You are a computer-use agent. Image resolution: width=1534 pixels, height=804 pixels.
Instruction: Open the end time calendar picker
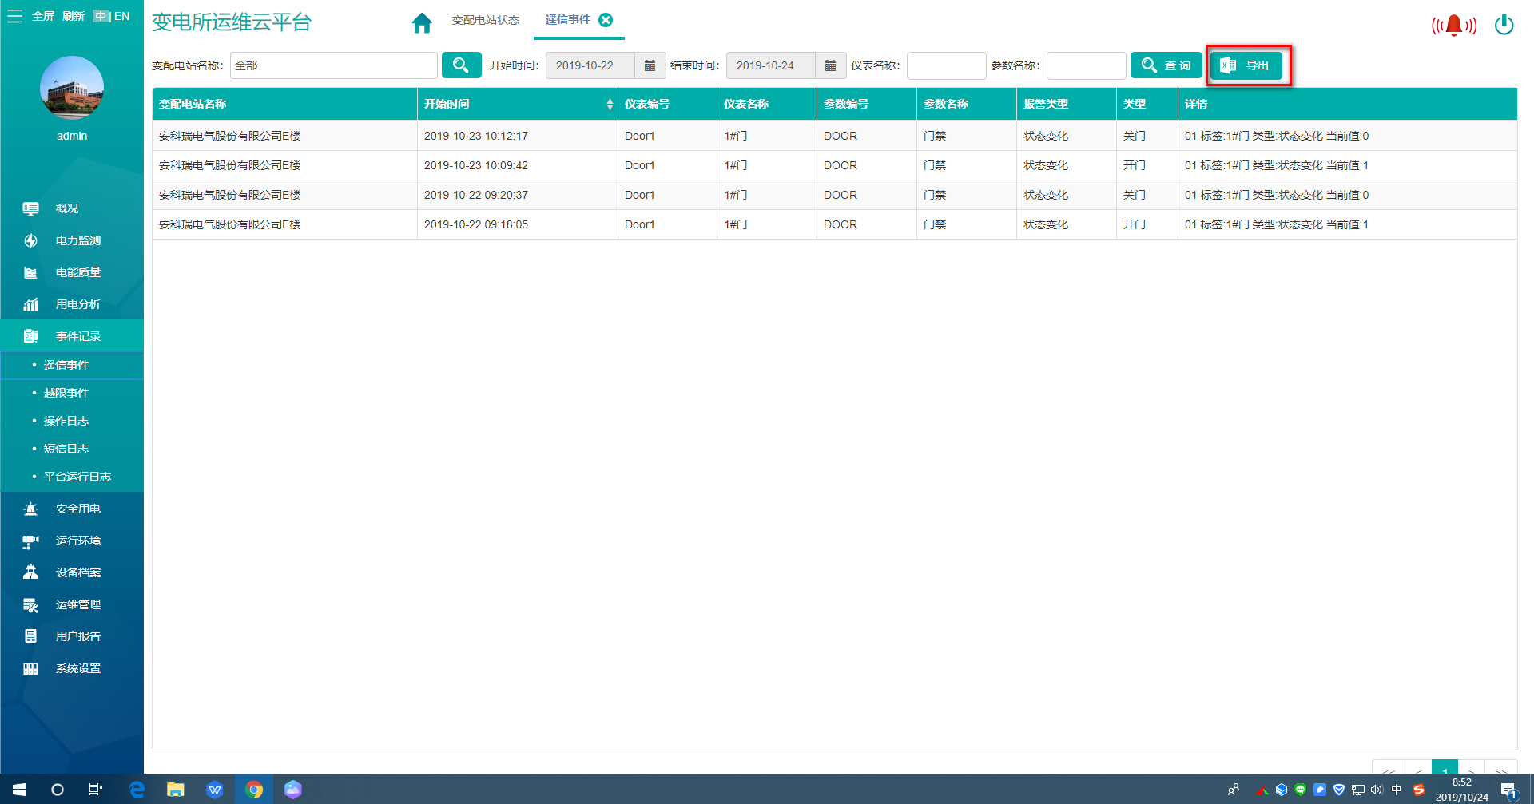tap(830, 65)
